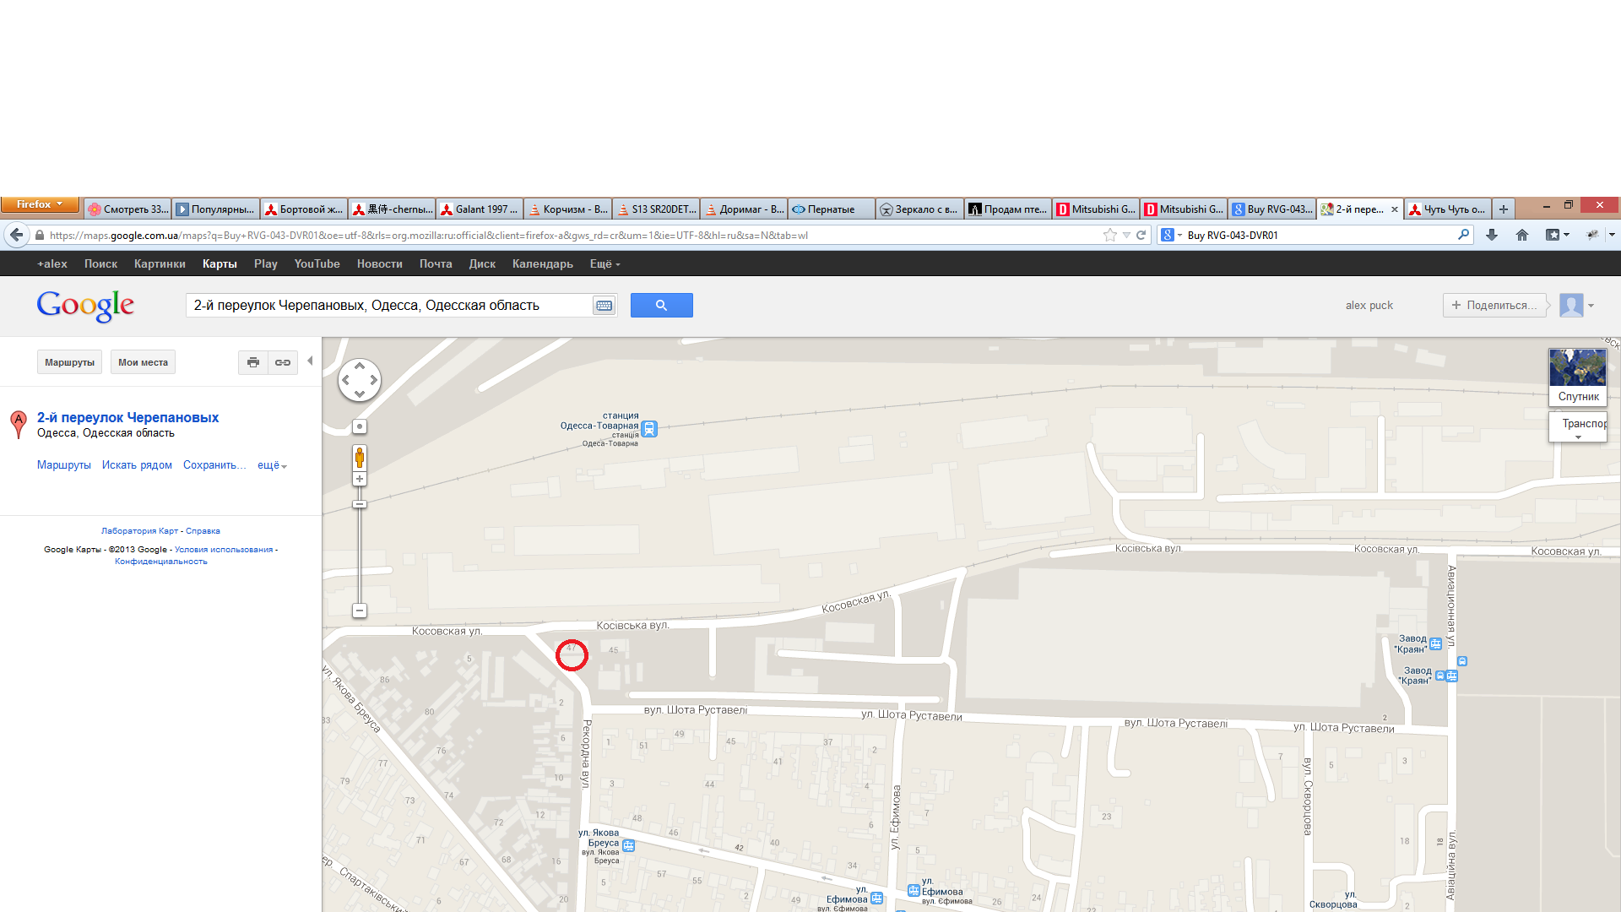
Task: Open the YouTube link in Google bar
Action: click(x=317, y=263)
